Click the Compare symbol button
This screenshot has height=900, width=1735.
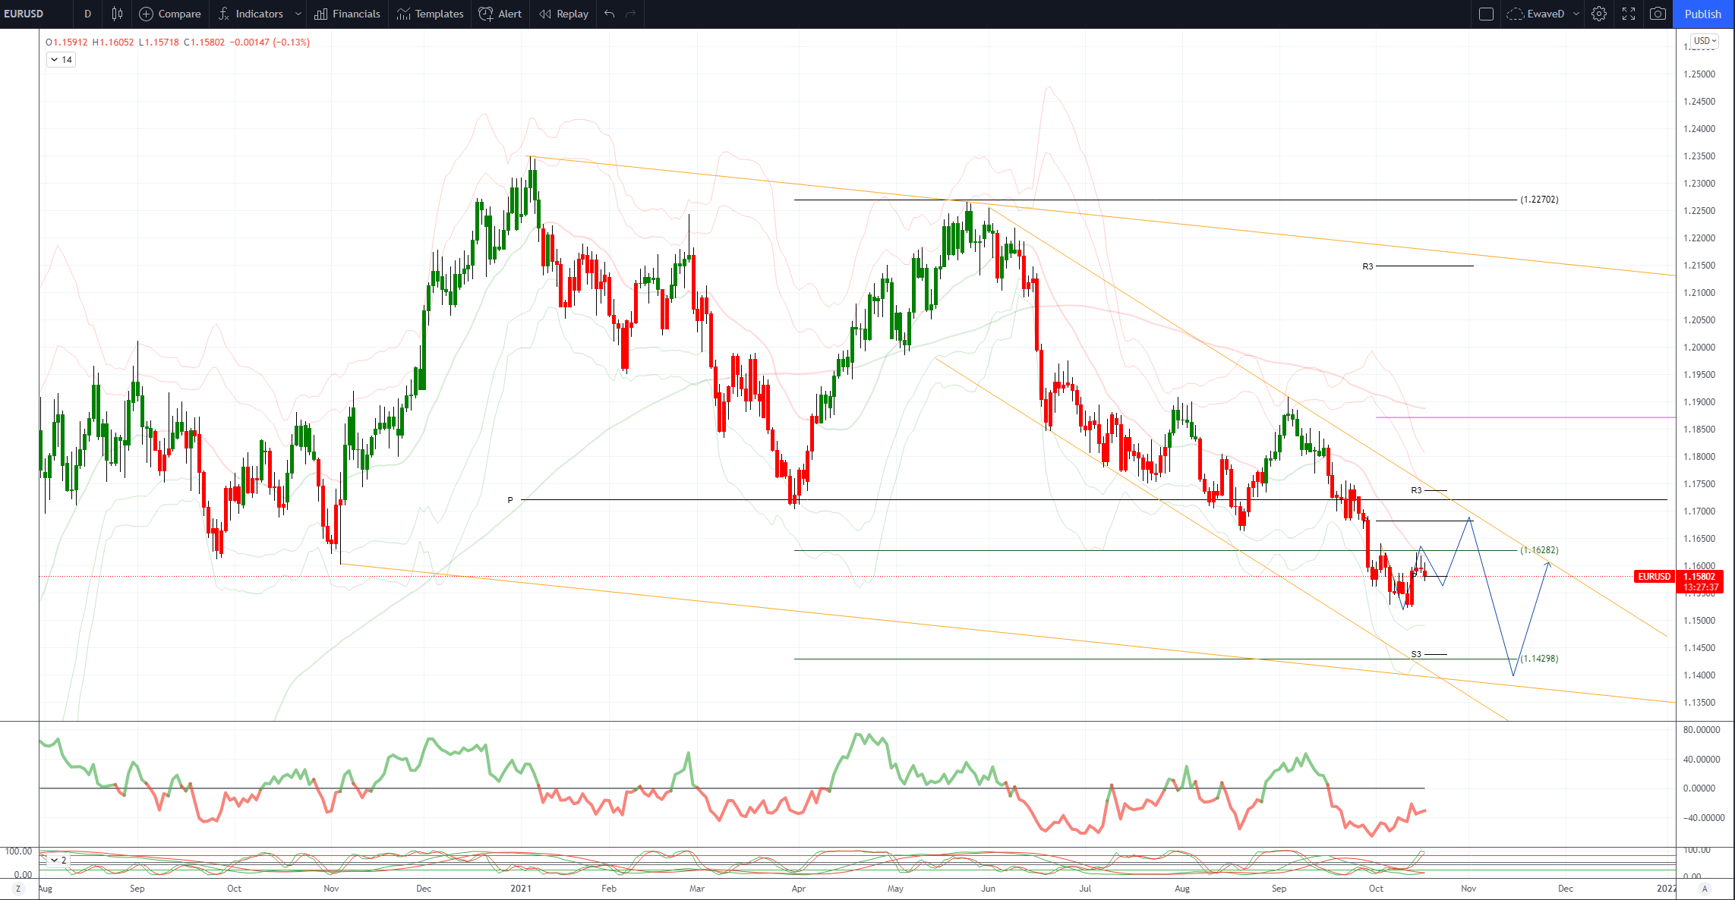tap(170, 14)
